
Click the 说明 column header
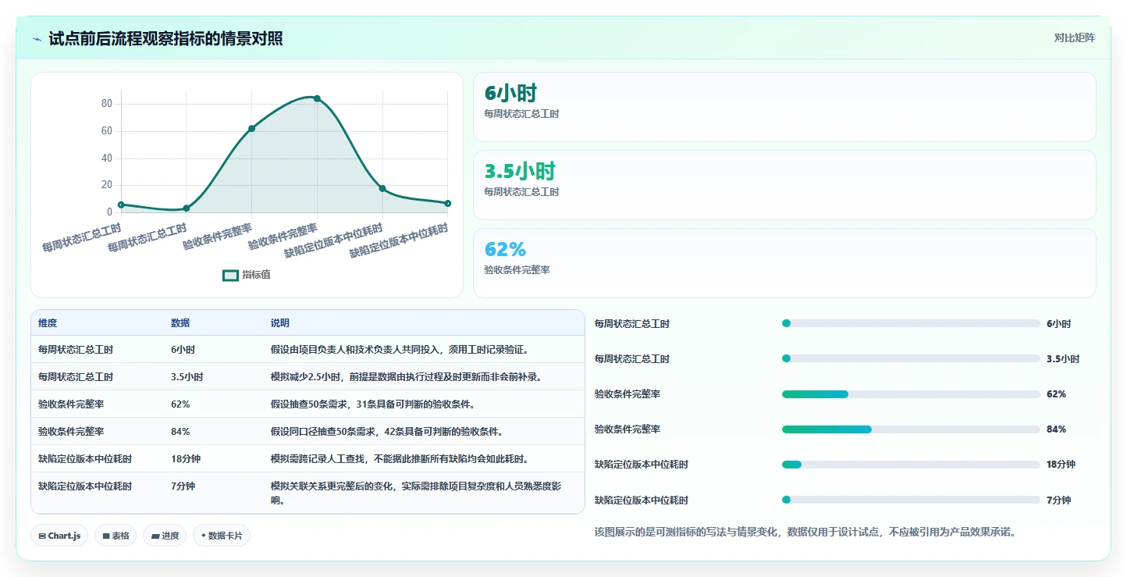(280, 323)
